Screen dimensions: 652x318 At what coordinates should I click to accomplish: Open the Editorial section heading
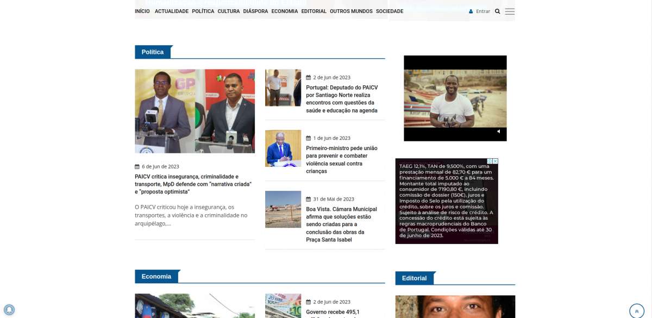pyautogui.click(x=415, y=278)
